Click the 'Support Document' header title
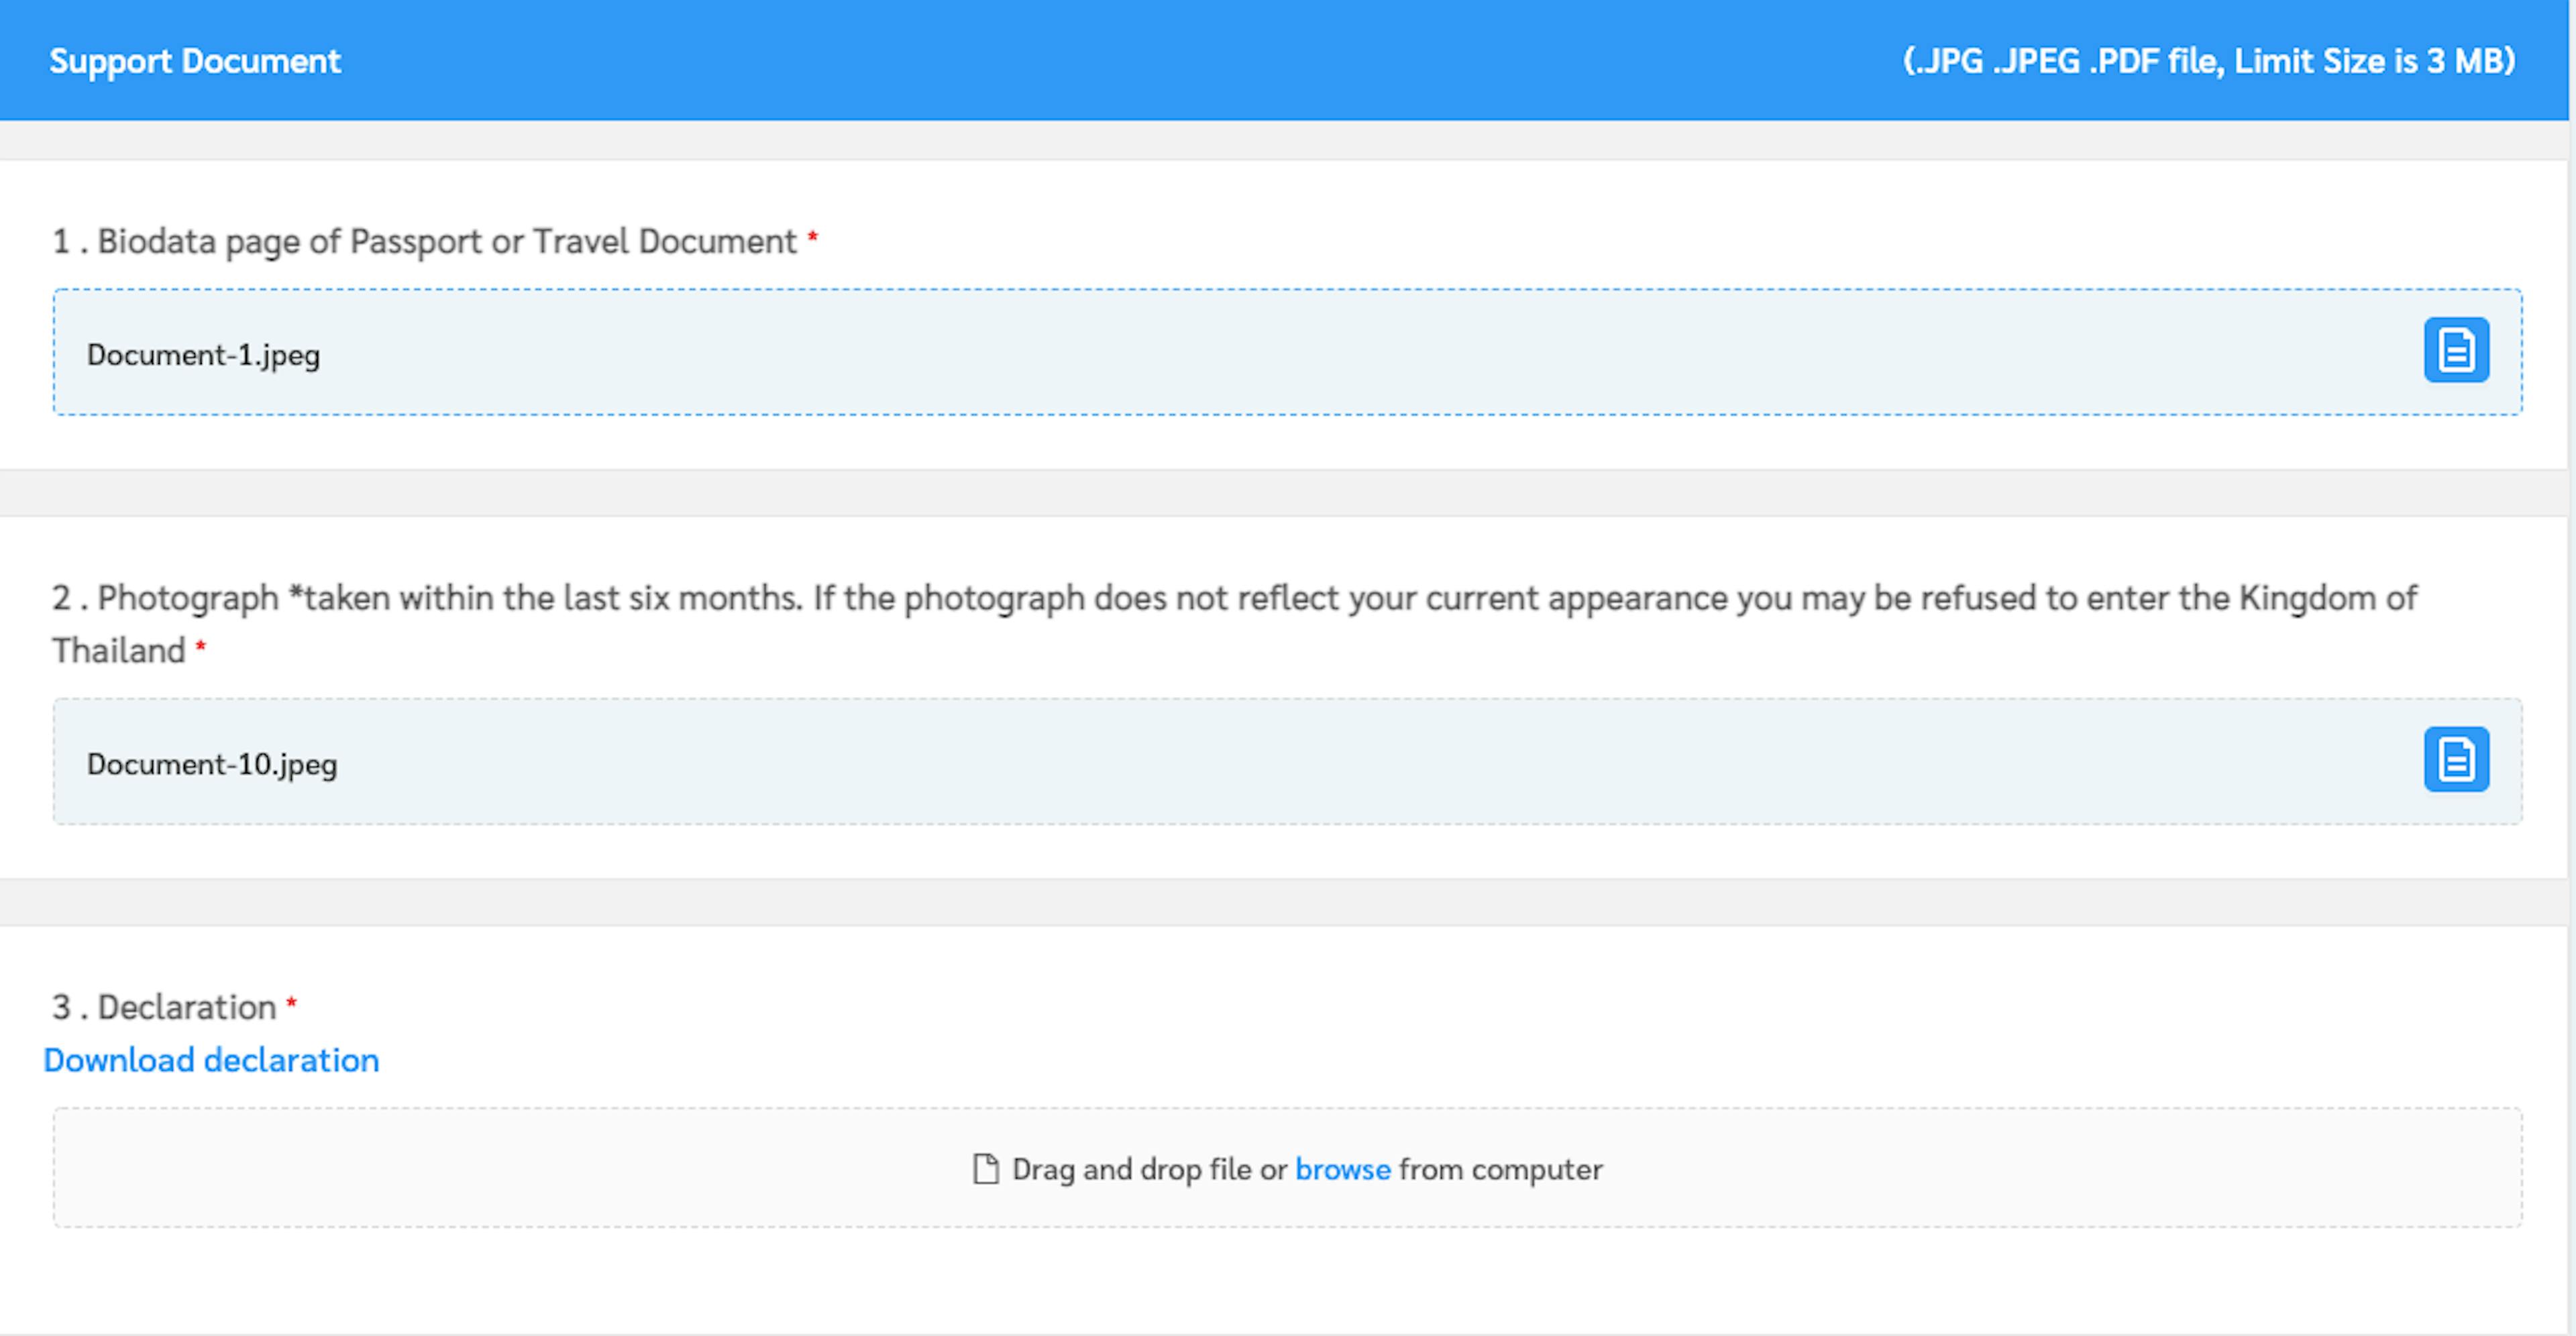Image resolution: width=2576 pixels, height=1336 pixels. (195, 61)
